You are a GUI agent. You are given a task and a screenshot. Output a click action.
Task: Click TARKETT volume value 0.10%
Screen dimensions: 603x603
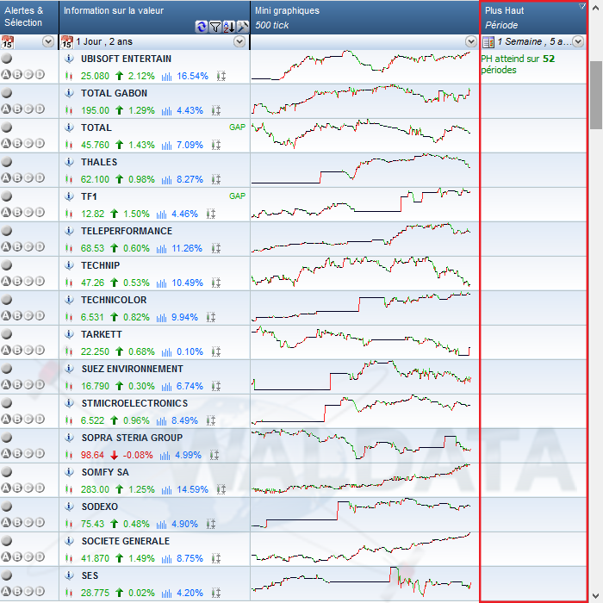point(190,351)
